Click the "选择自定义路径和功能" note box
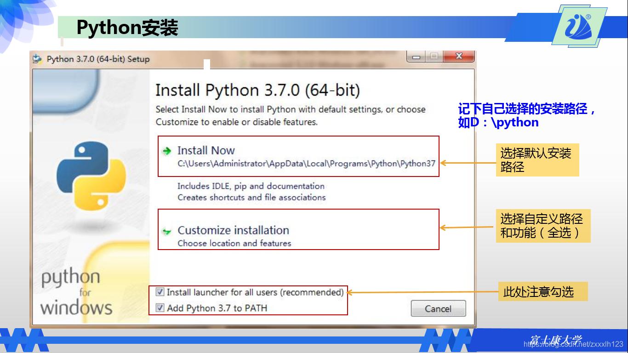Viewport: 628px width, 353px height. (543, 226)
